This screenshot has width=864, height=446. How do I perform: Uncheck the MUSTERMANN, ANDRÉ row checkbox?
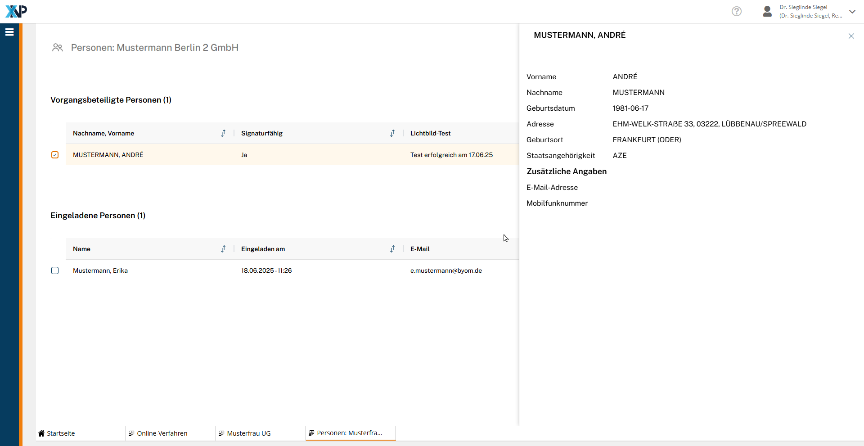coord(55,155)
